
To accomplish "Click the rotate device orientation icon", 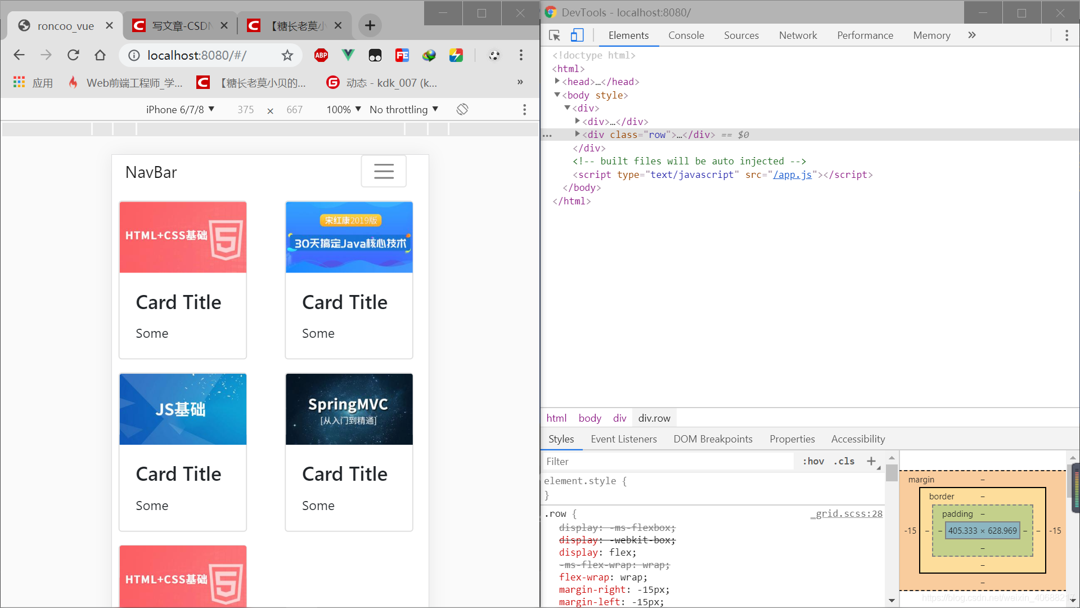I will 462,109.
